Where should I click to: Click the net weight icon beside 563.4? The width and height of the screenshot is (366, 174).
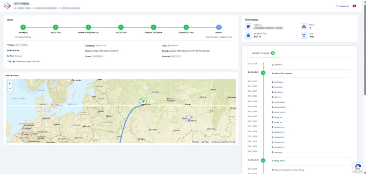pos(248,35)
